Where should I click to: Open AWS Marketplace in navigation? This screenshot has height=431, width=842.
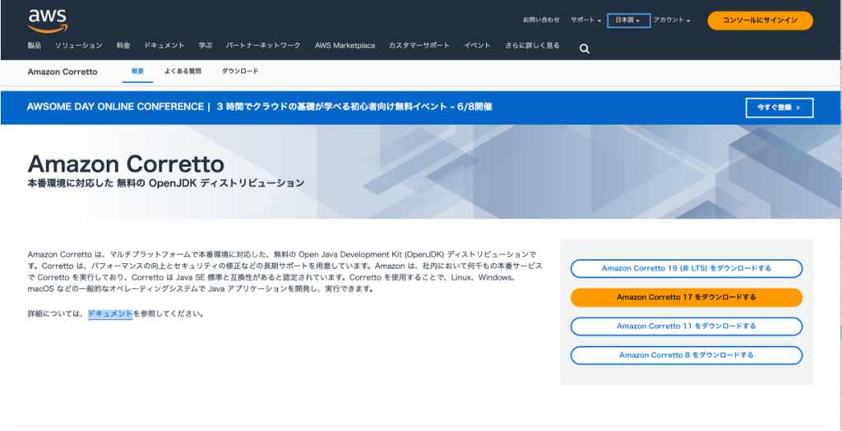[x=345, y=45]
